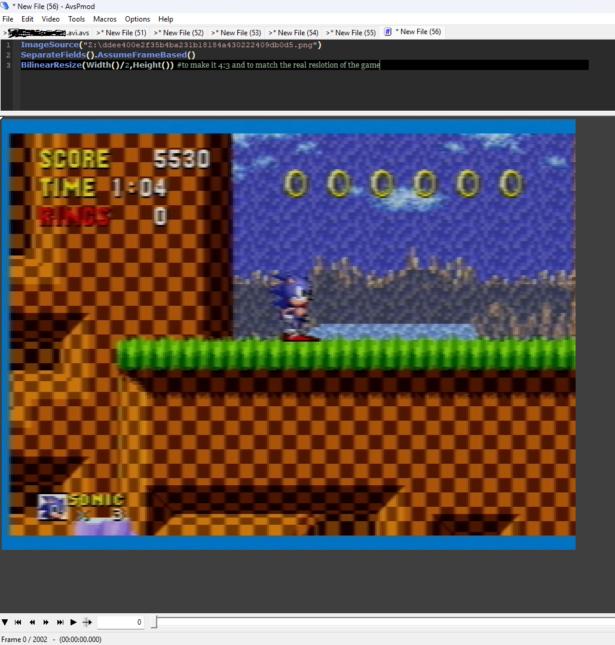Image resolution: width=615 pixels, height=645 pixels.
Task: Click the separate video window icon
Action: coord(87,622)
